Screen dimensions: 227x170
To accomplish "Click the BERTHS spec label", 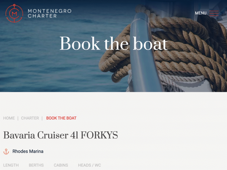I will tap(36, 165).
